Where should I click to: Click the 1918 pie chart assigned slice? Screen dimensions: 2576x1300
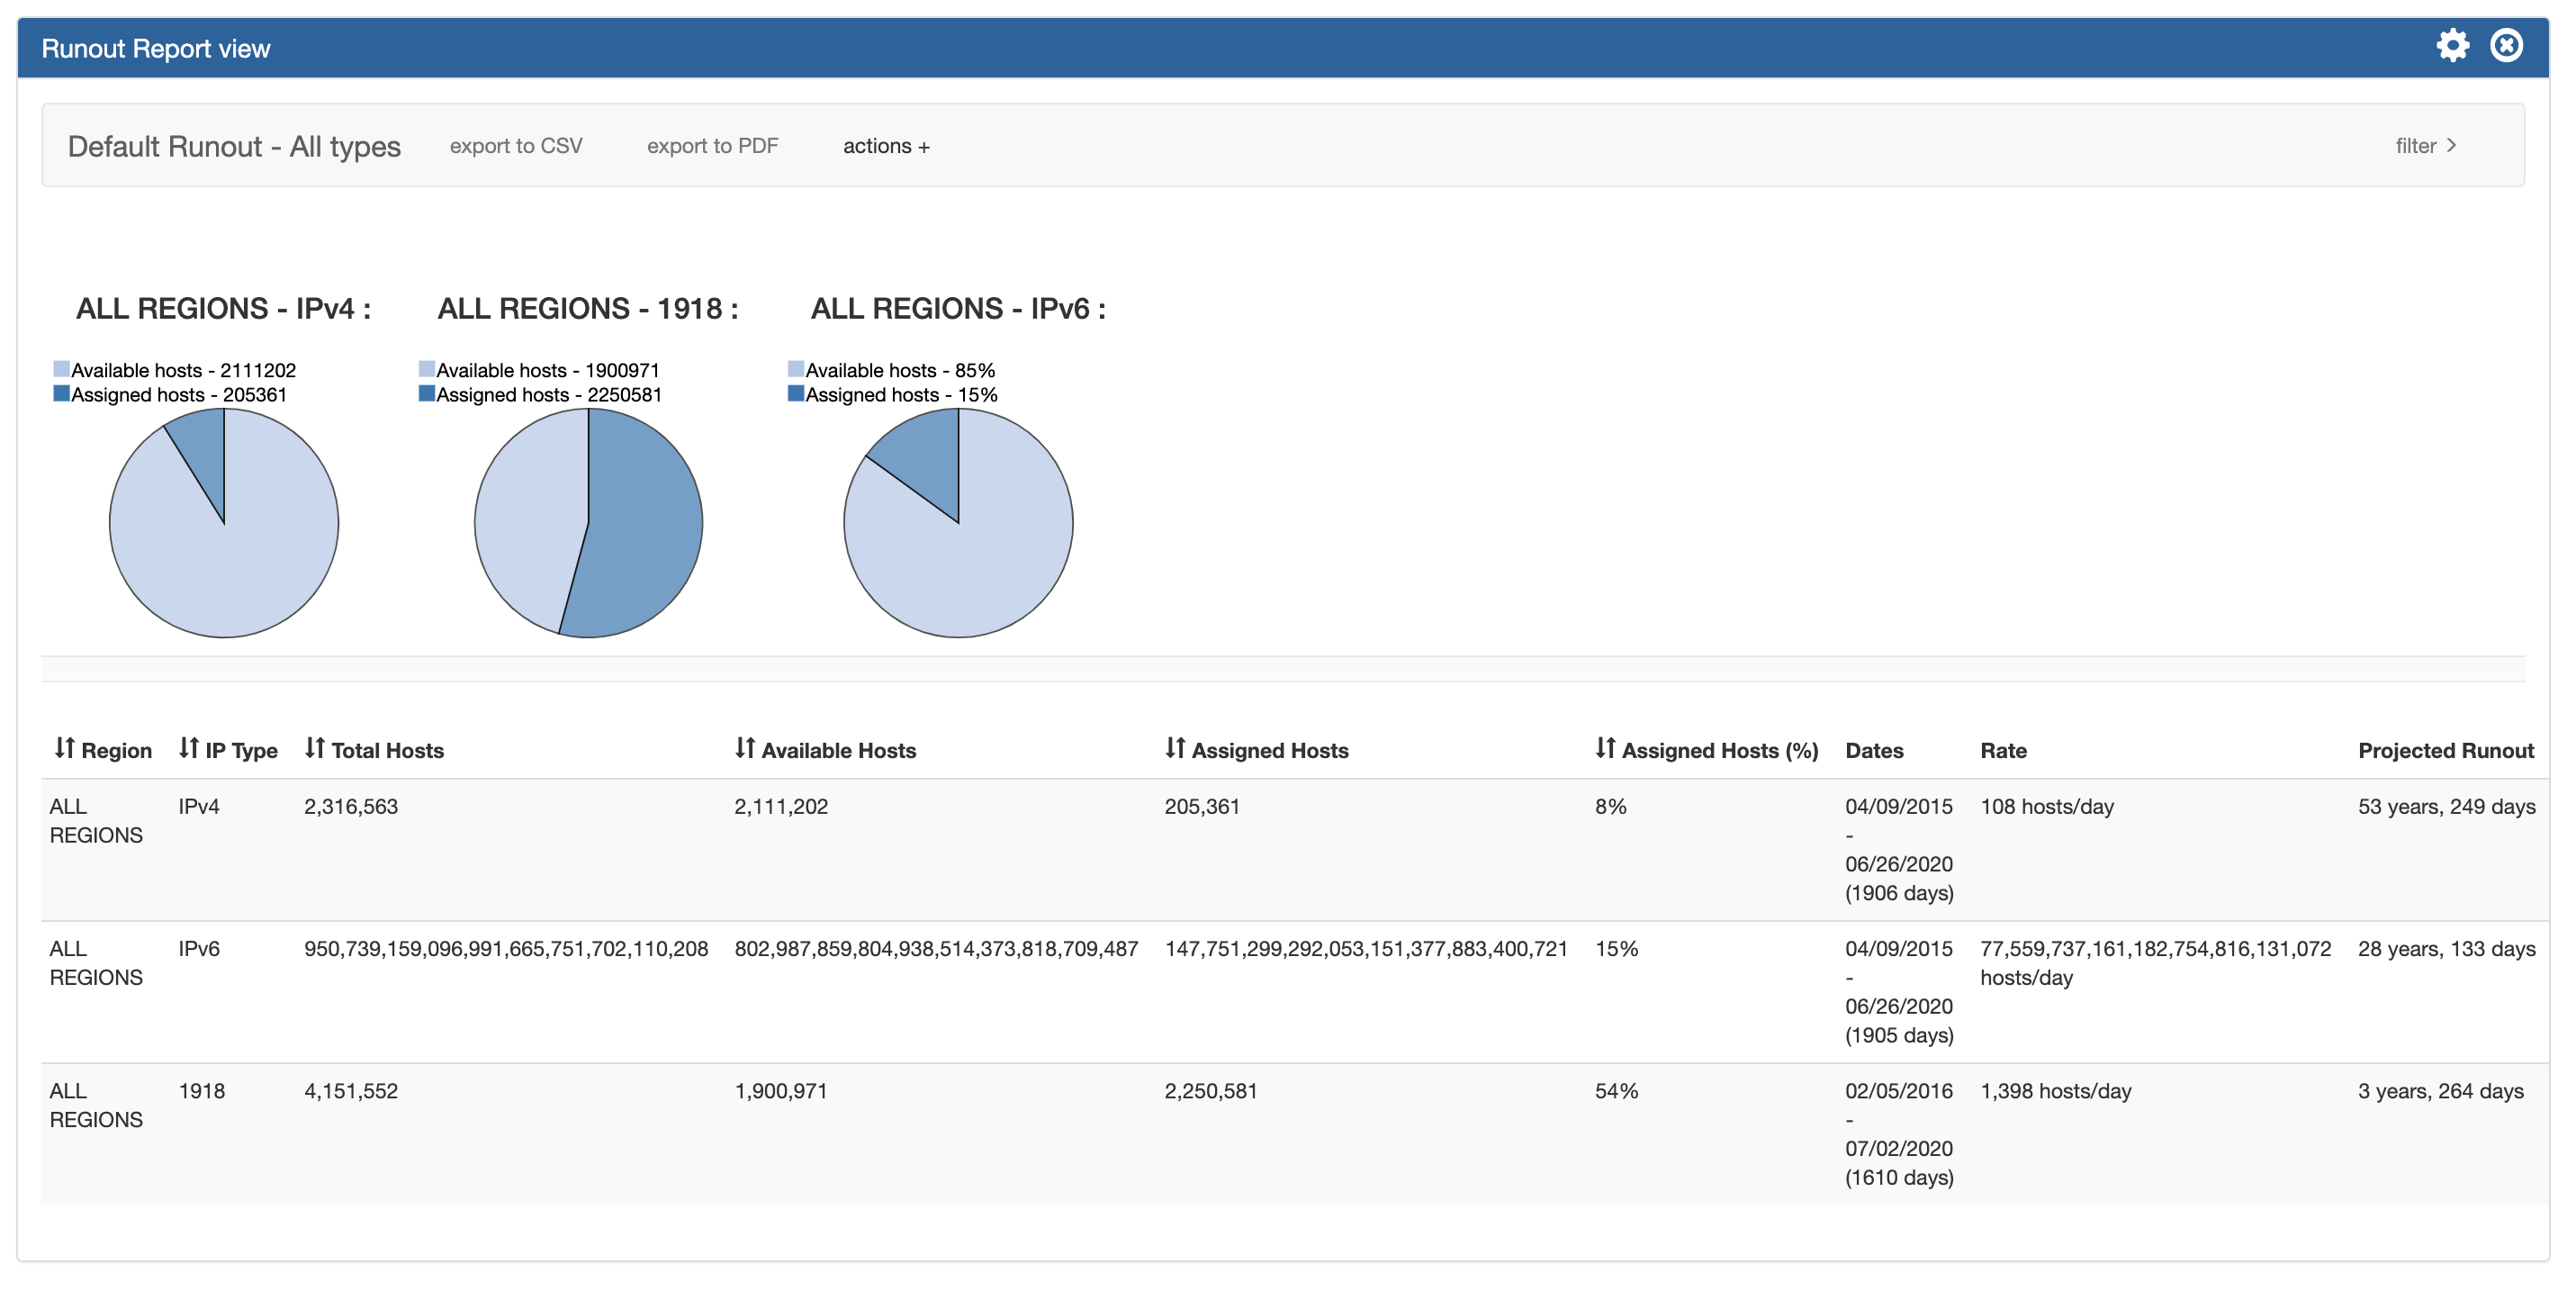click(645, 523)
